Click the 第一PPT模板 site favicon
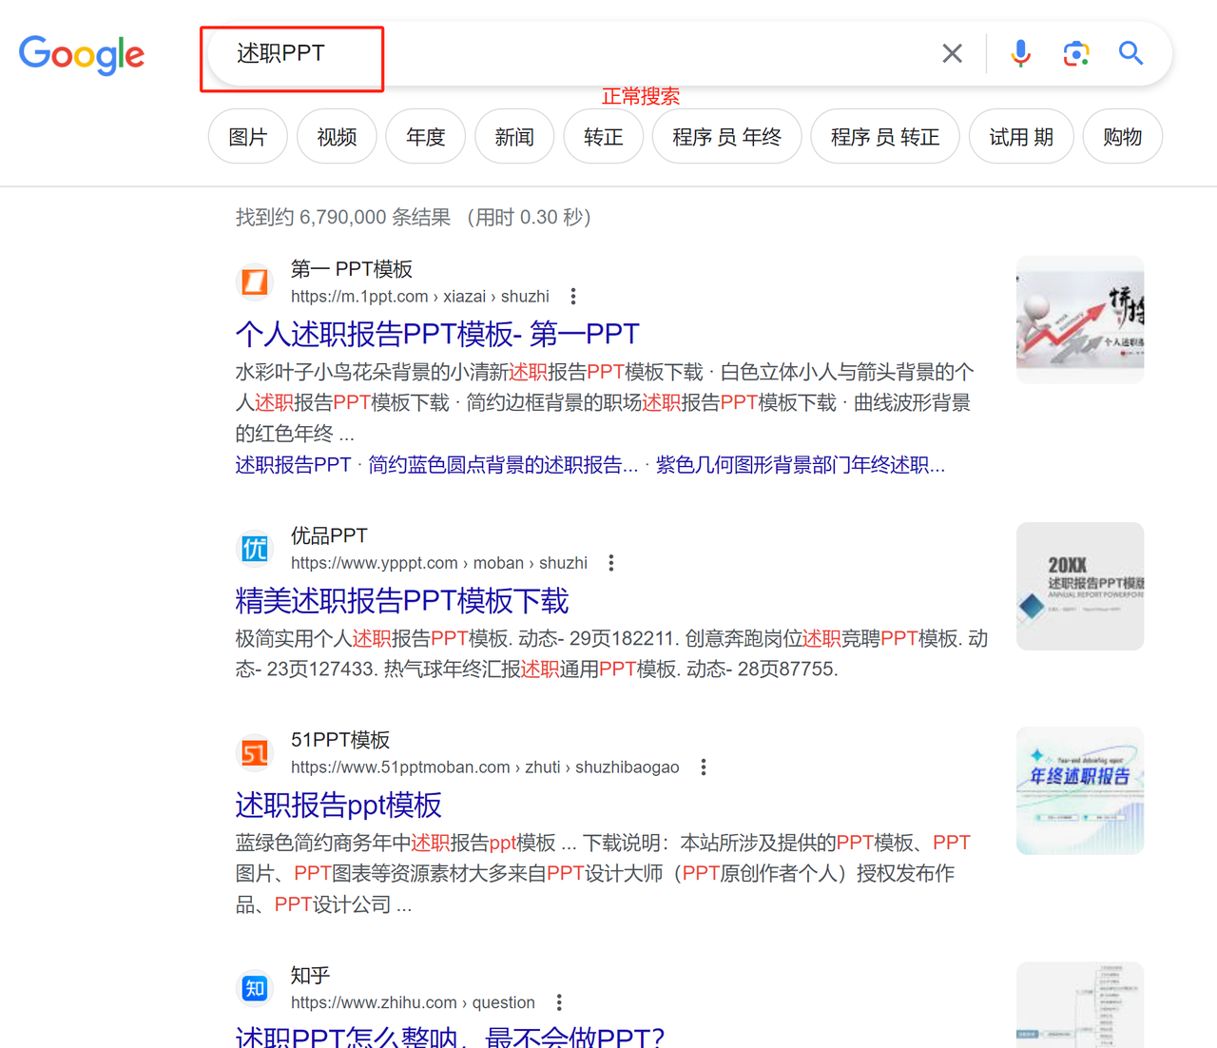Image resolution: width=1217 pixels, height=1048 pixels. point(254,282)
